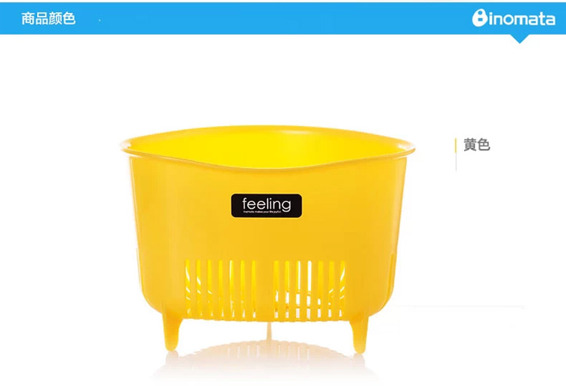566x386 pixels.
Task: Click the basket's right support leg
Action: tap(360, 334)
